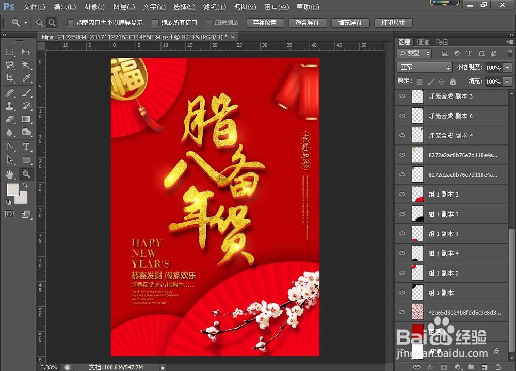
Task: Open the 文件(F) menu
Action: click(x=34, y=7)
